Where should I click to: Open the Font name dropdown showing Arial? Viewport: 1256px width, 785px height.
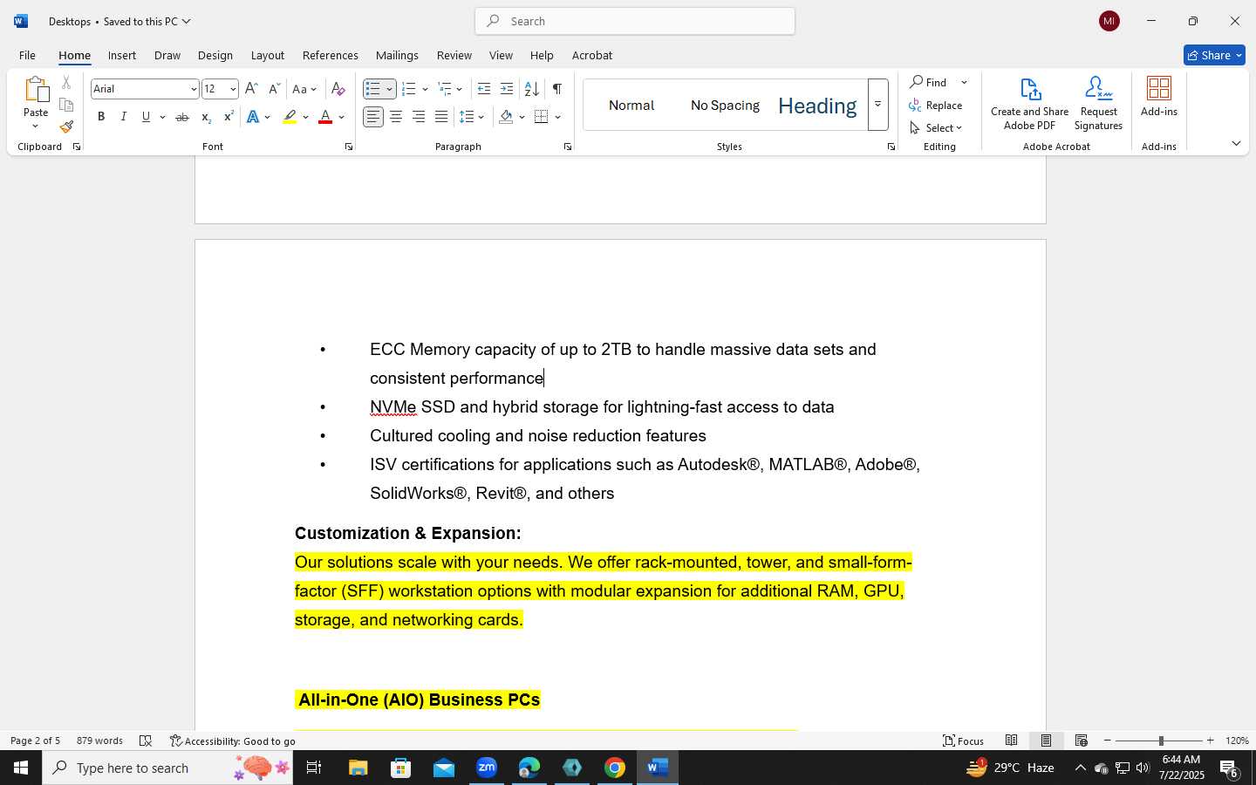tap(194, 89)
